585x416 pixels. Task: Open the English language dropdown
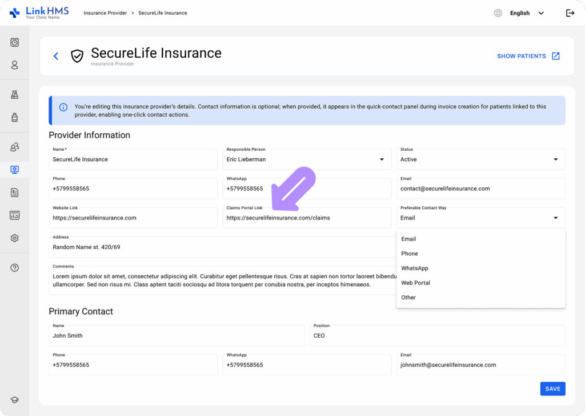click(526, 13)
